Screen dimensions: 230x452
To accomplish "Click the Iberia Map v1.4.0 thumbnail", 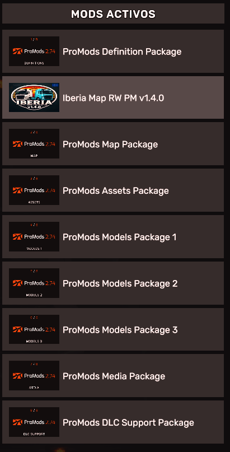I will pos(34,97).
